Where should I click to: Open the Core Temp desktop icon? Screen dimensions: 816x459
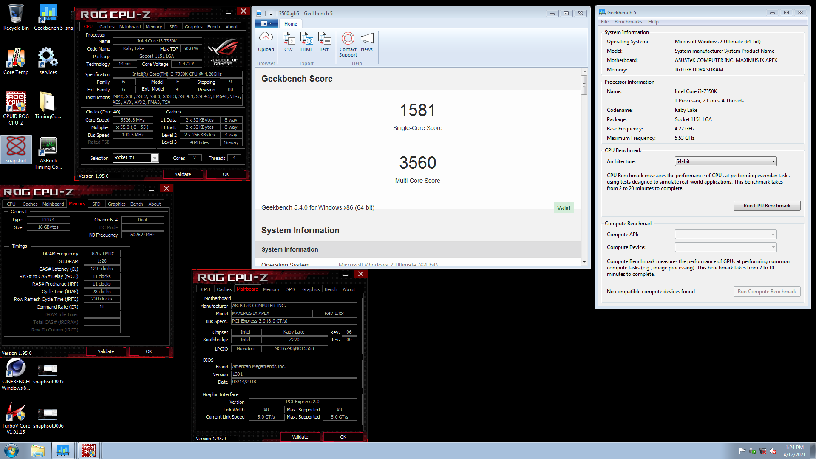16,62
